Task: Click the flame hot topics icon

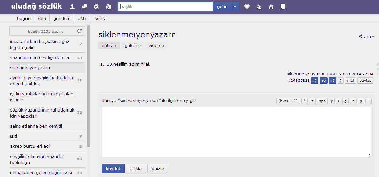Action: click(x=271, y=7)
